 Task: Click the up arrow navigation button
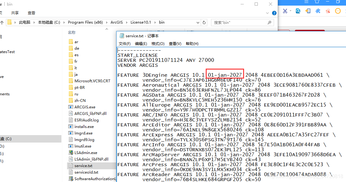[x=2, y=22]
